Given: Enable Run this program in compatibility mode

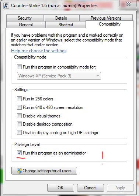Looking at the screenshot, I should click(19, 67).
